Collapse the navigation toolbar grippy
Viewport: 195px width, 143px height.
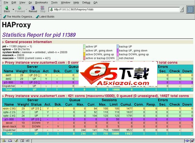(1, 9)
